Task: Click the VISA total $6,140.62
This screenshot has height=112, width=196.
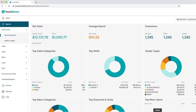Action: [181, 85]
